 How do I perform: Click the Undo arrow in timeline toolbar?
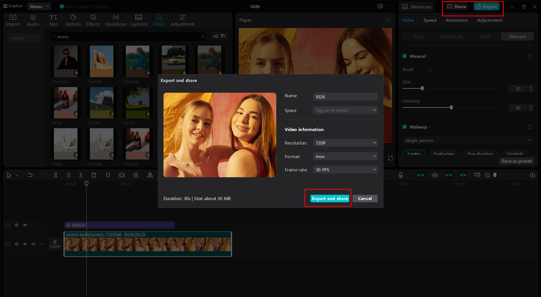pos(30,175)
